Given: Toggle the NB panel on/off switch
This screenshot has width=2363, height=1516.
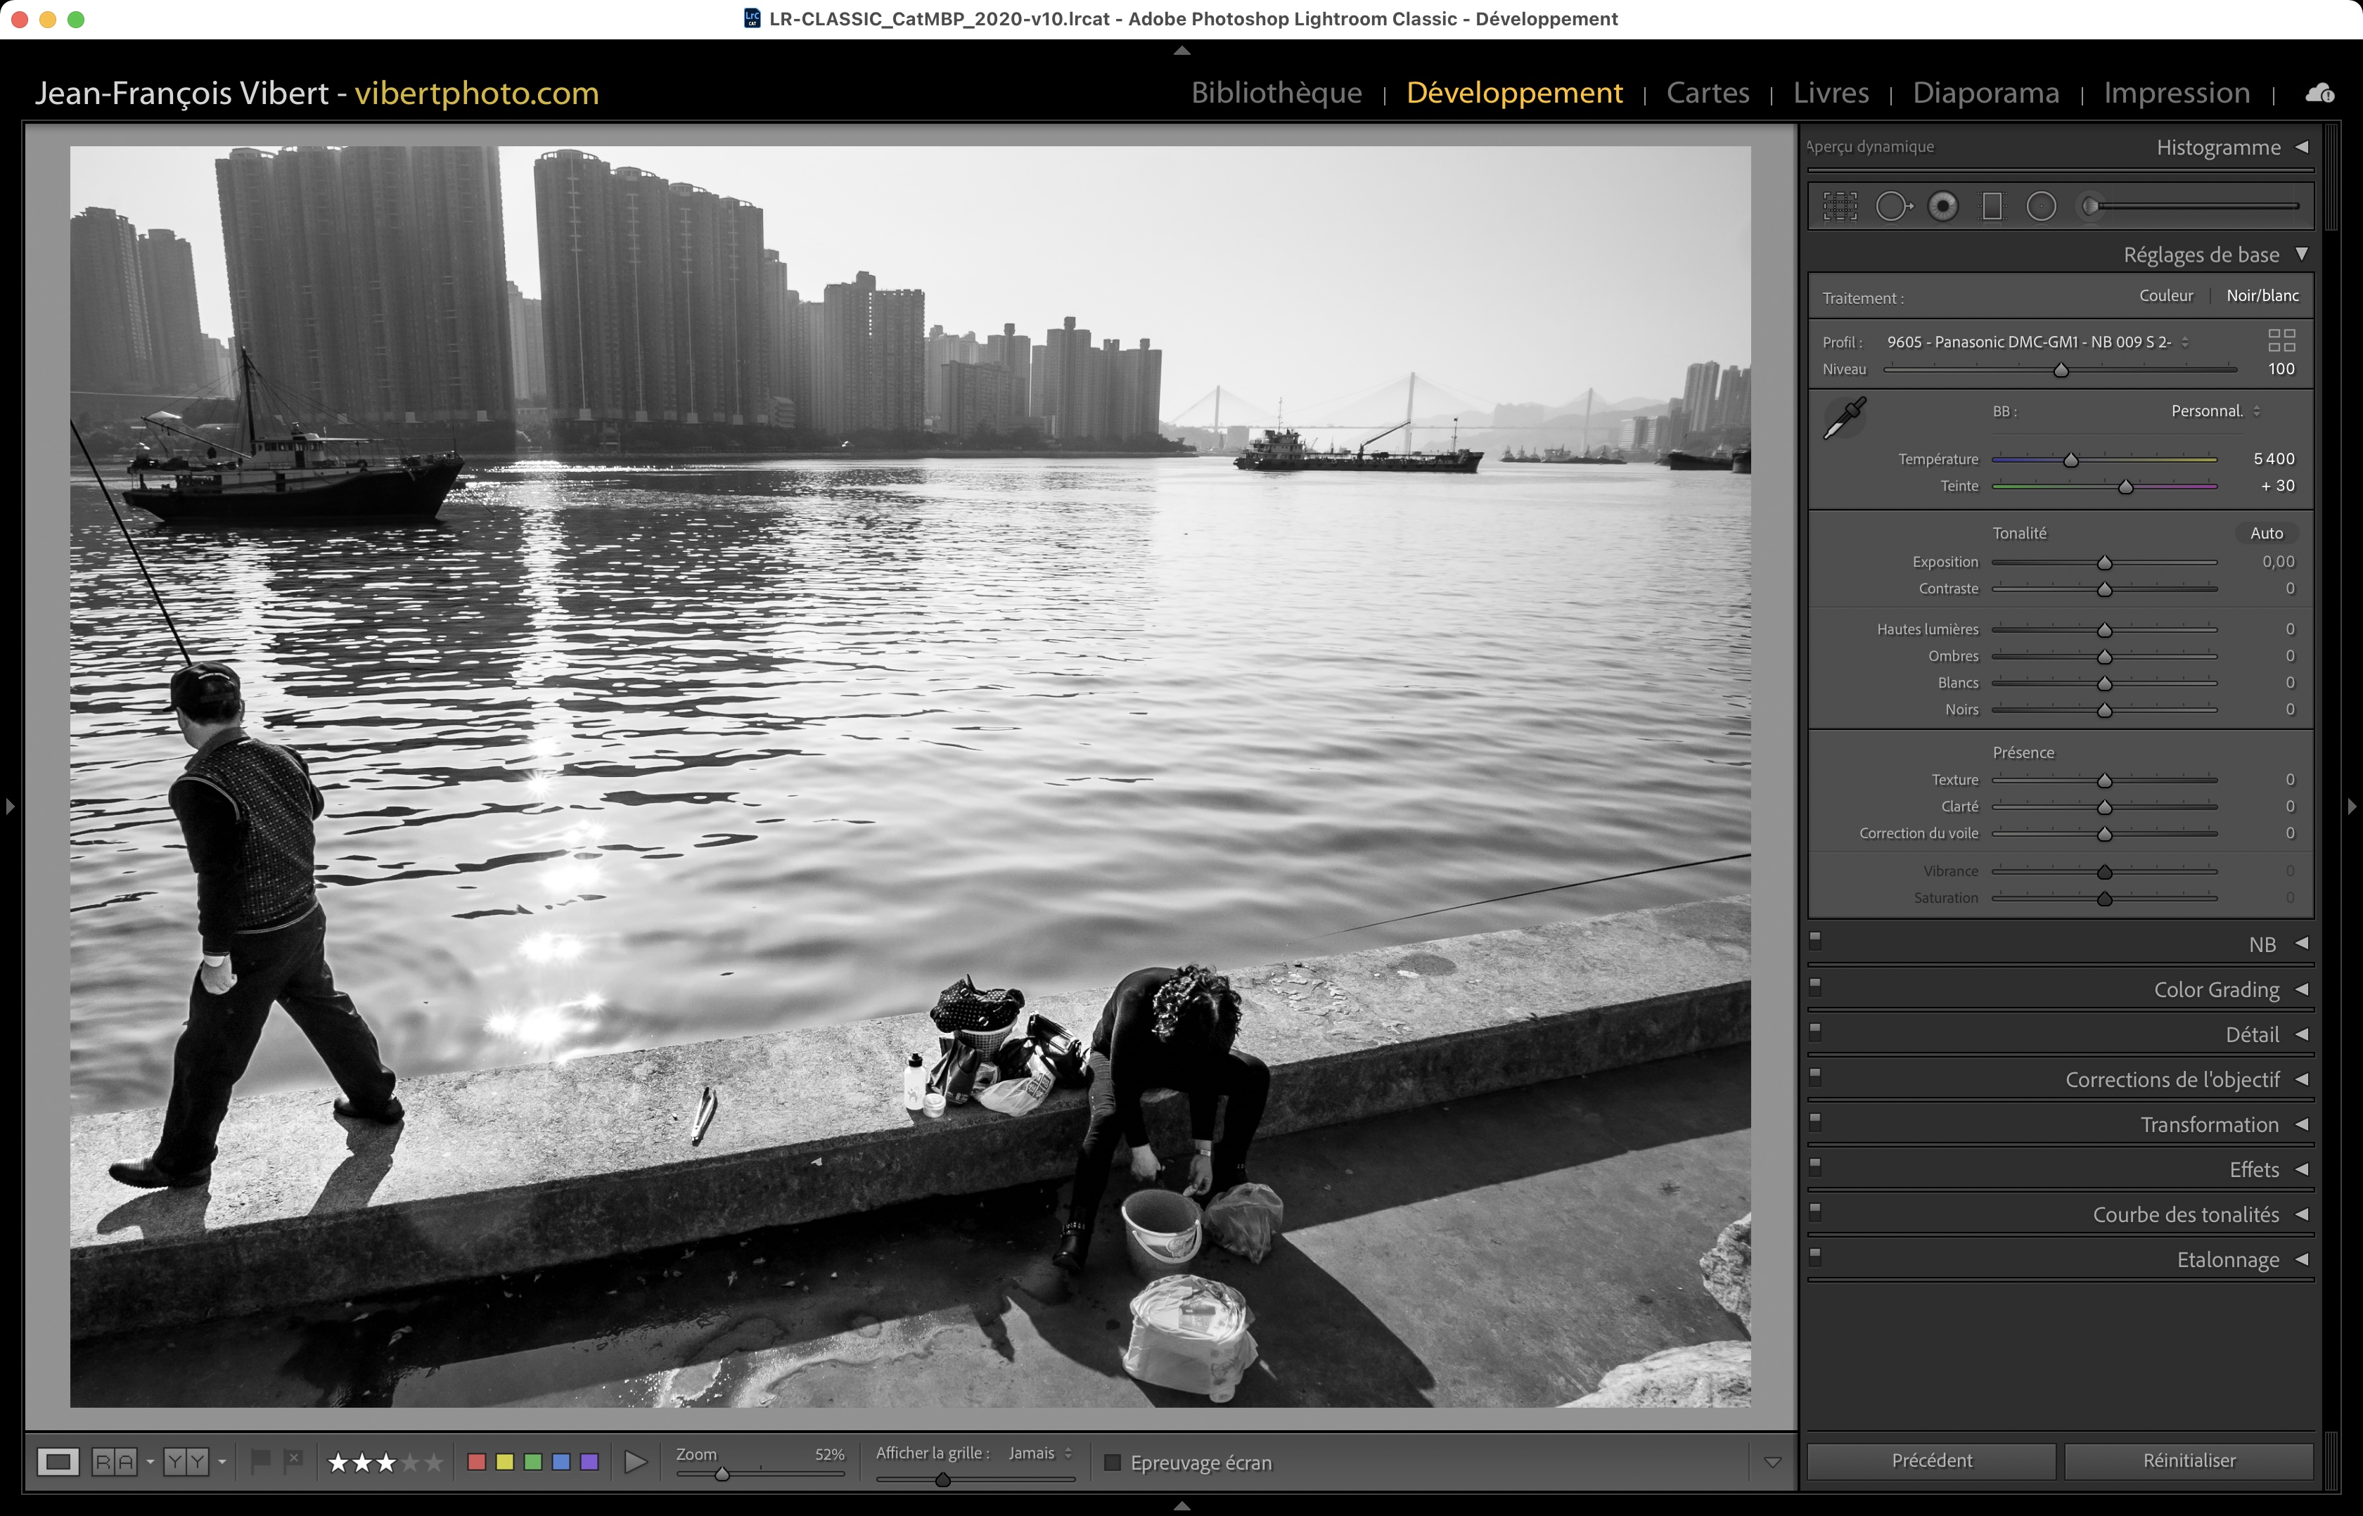Looking at the screenshot, I should [1816, 939].
